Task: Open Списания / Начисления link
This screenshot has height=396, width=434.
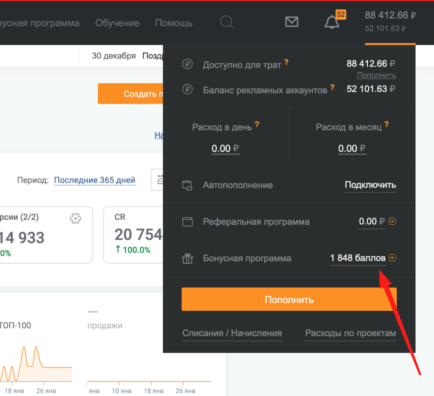Action: tap(232, 333)
